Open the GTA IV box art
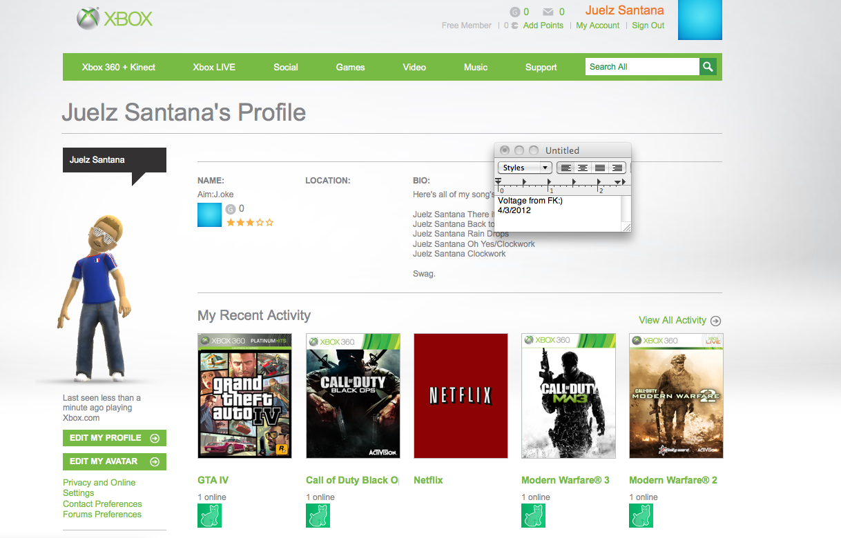 click(245, 396)
